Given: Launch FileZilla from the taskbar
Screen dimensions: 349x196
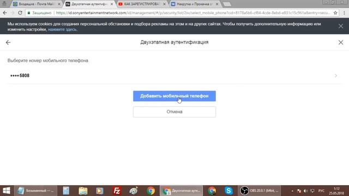Looking at the screenshot, I should (x=117, y=191).
